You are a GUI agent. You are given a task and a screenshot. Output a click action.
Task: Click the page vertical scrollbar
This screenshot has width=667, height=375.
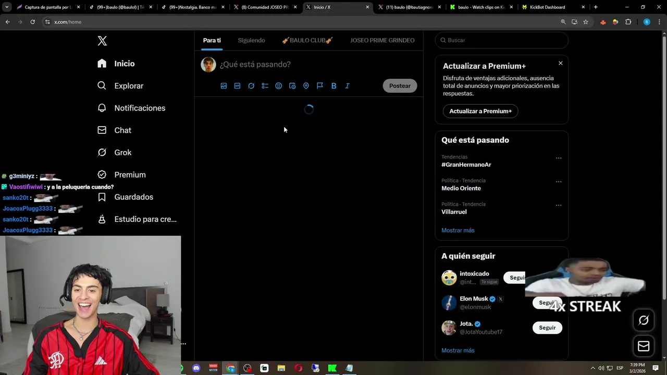coord(663,167)
